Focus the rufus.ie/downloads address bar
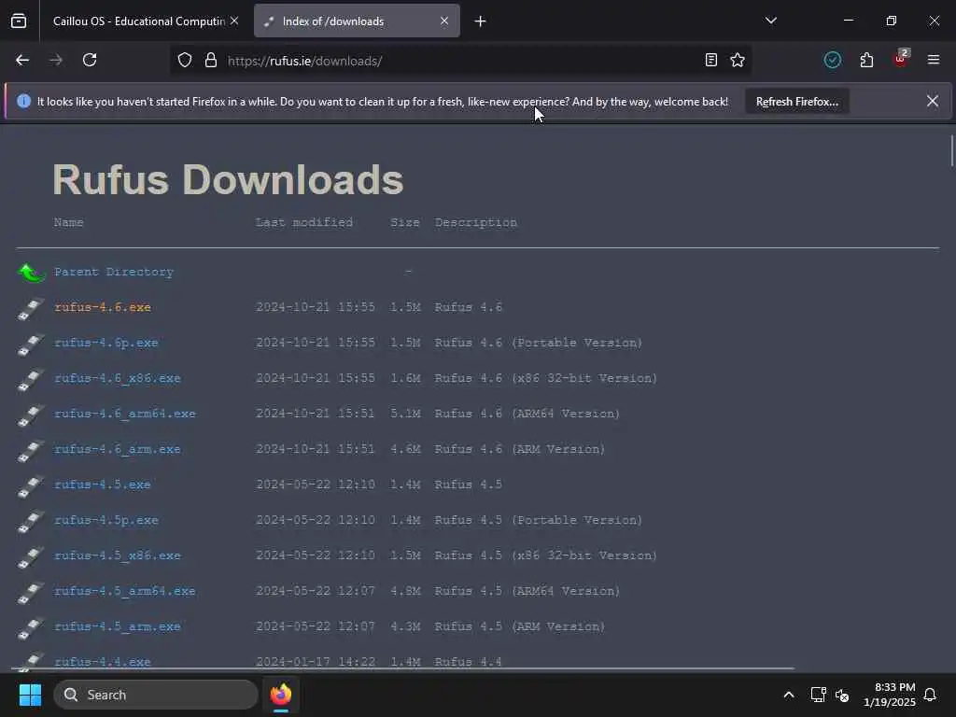 coord(460,61)
